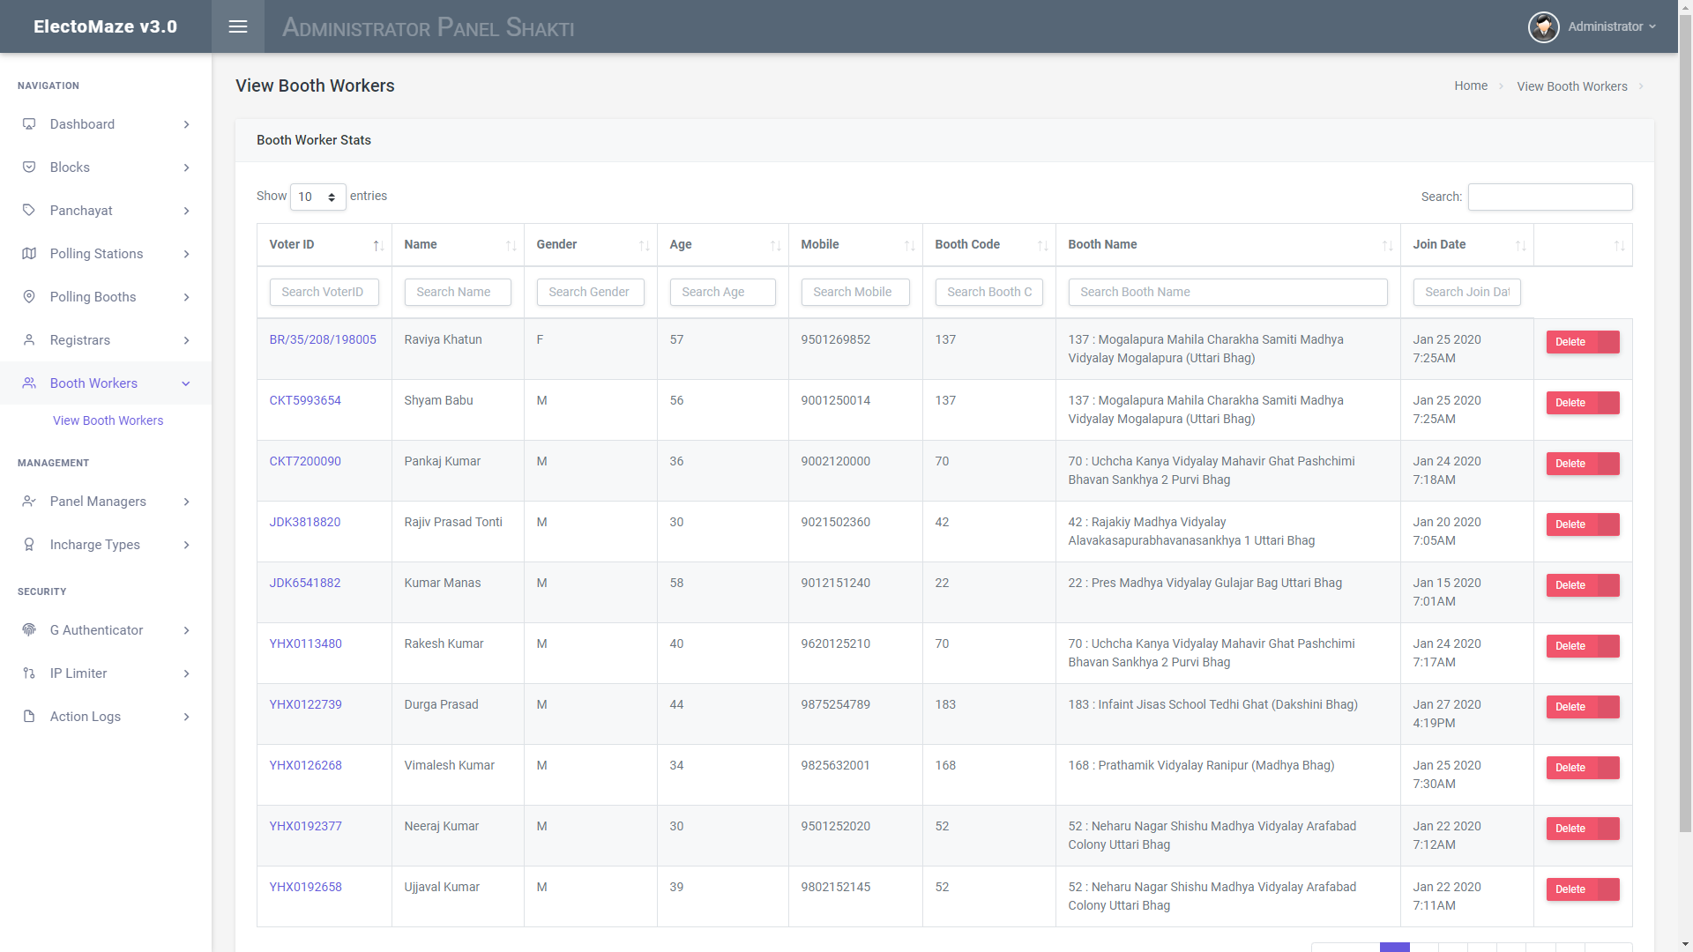The width and height of the screenshot is (1693, 952).
Task: Click the Action Logs file icon
Action: click(29, 717)
